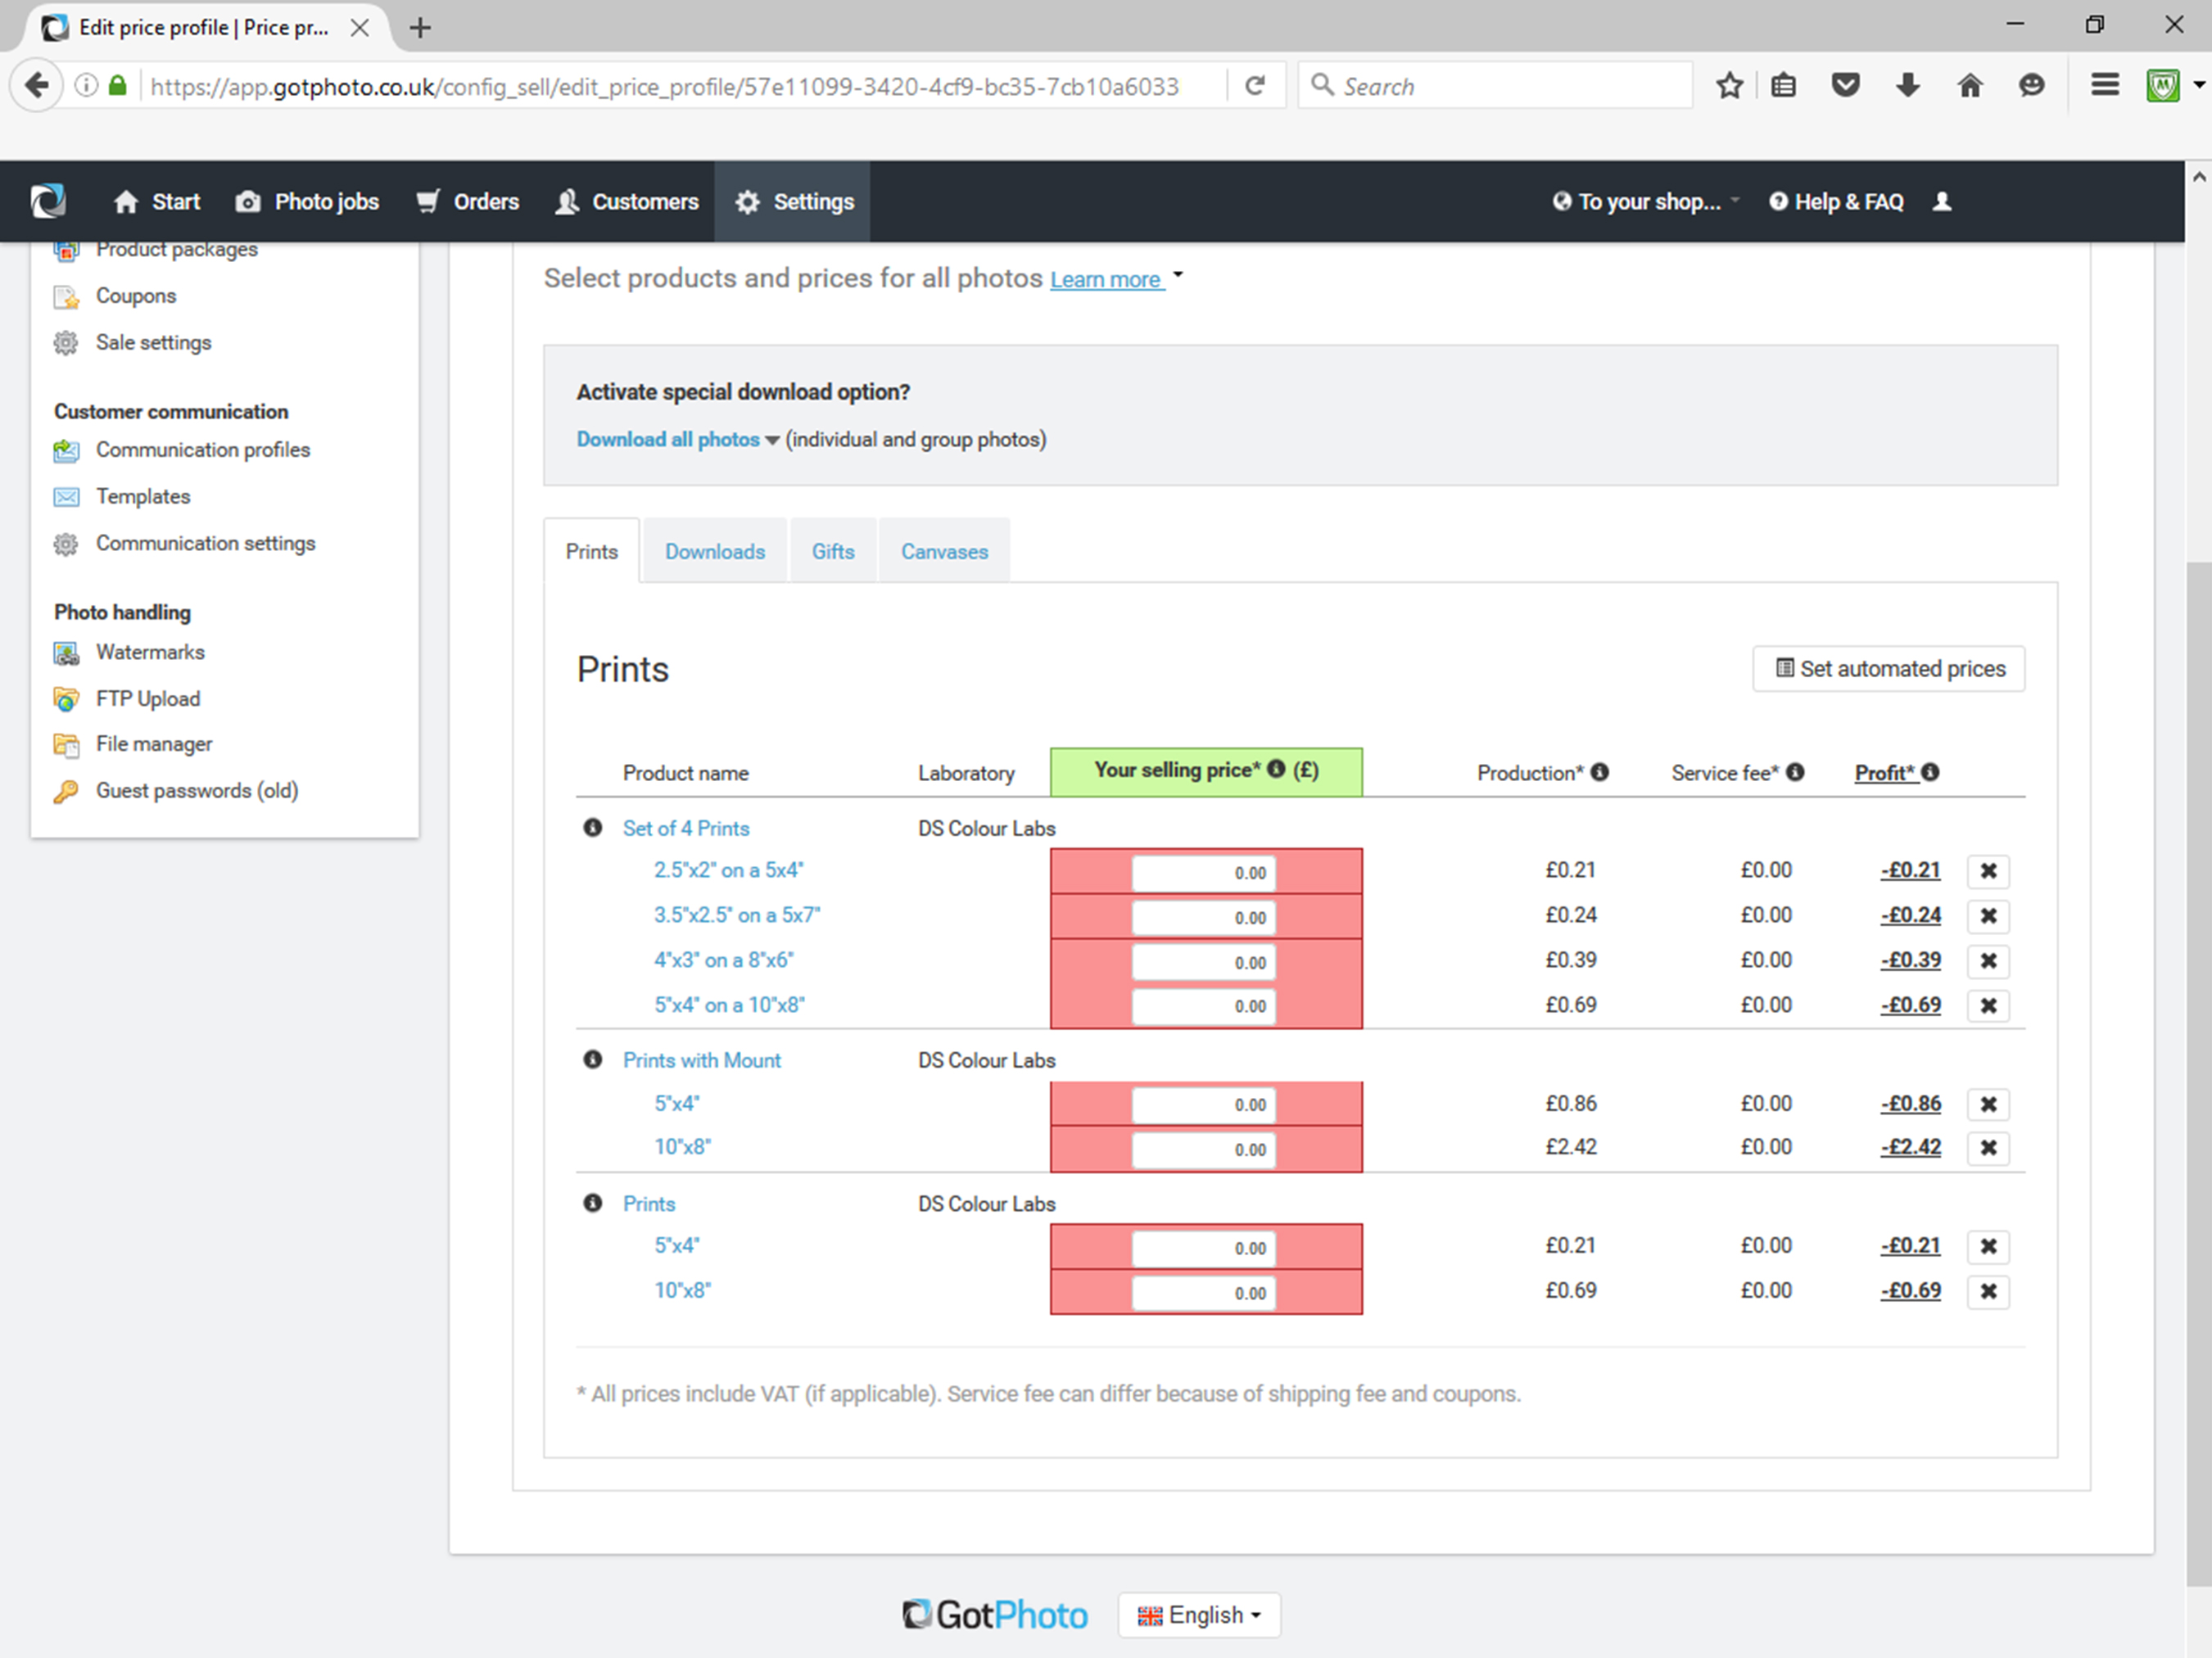Image resolution: width=2212 pixels, height=1658 pixels.
Task: Open Watermarks in the sidebar
Action: [150, 652]
